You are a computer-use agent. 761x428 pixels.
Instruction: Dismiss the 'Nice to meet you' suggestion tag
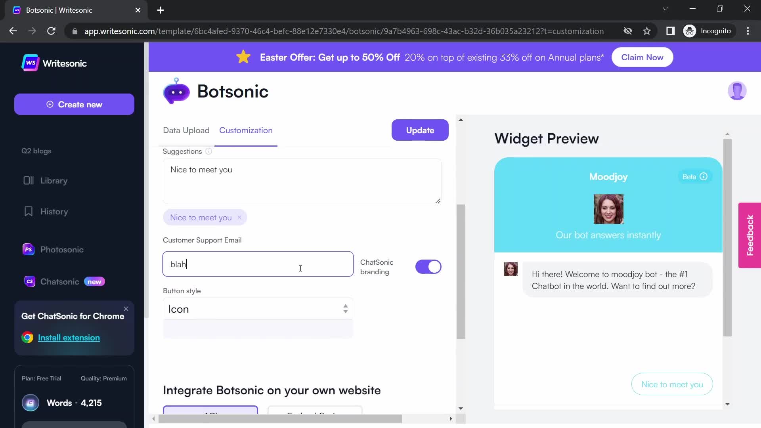[239, 218]
